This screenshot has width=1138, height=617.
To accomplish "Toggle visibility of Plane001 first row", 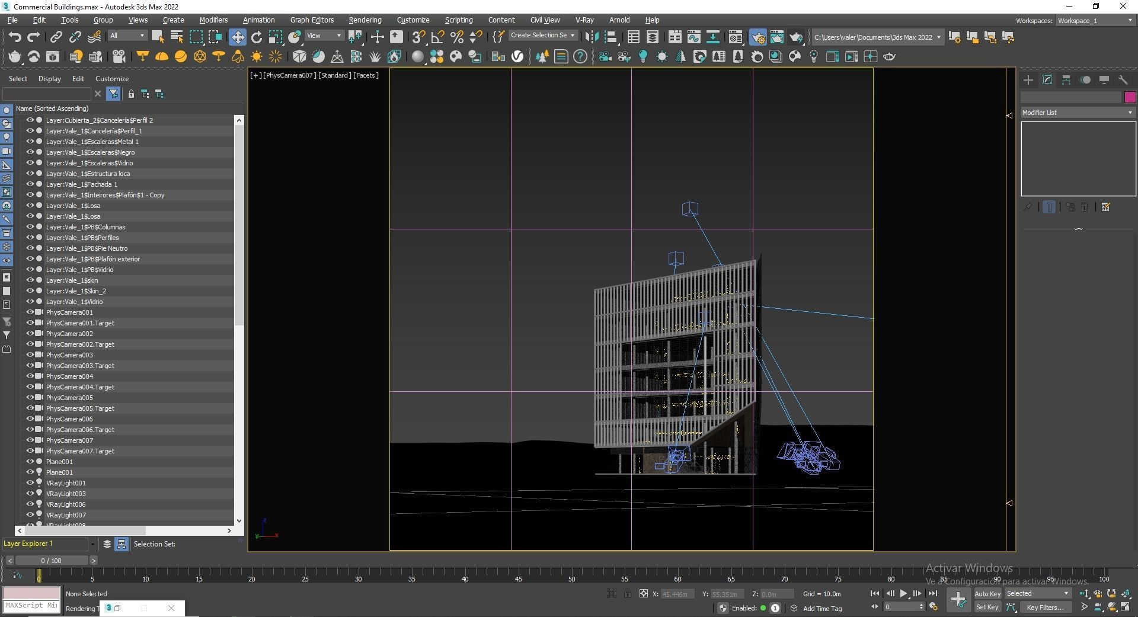I will tap(30, 461).
